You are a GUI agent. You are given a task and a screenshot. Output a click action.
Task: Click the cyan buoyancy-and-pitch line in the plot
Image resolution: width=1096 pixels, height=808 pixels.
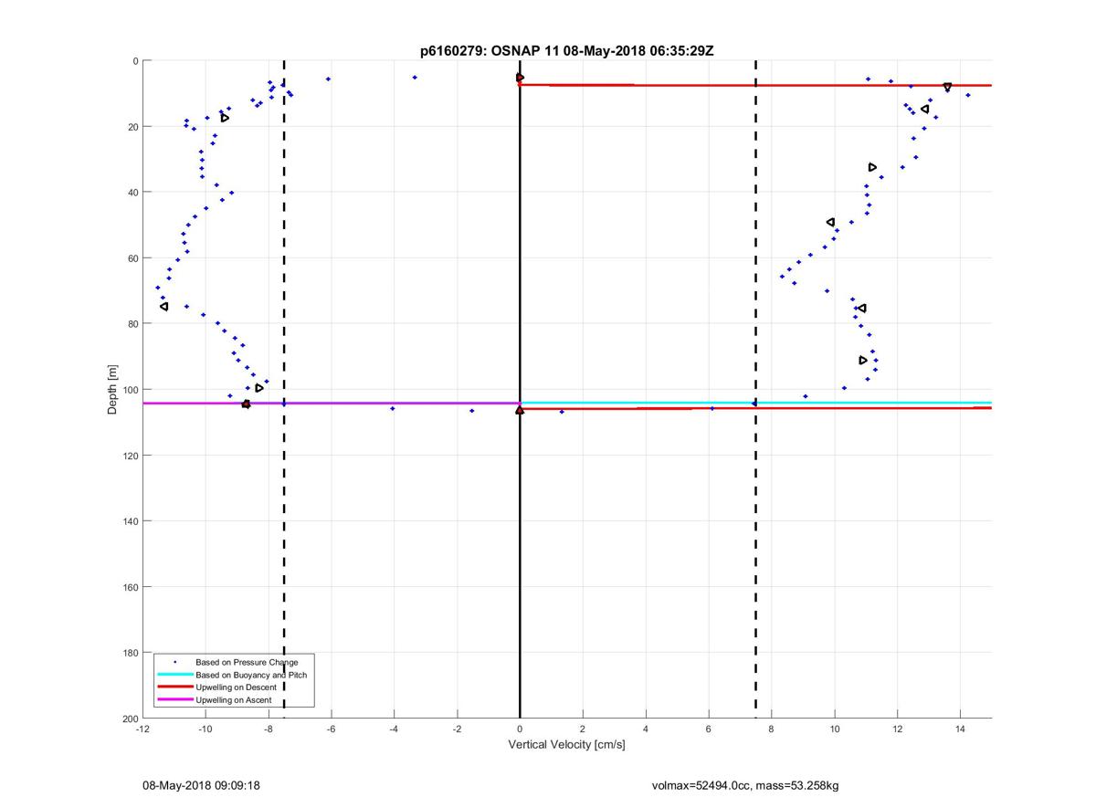[755, 403]
